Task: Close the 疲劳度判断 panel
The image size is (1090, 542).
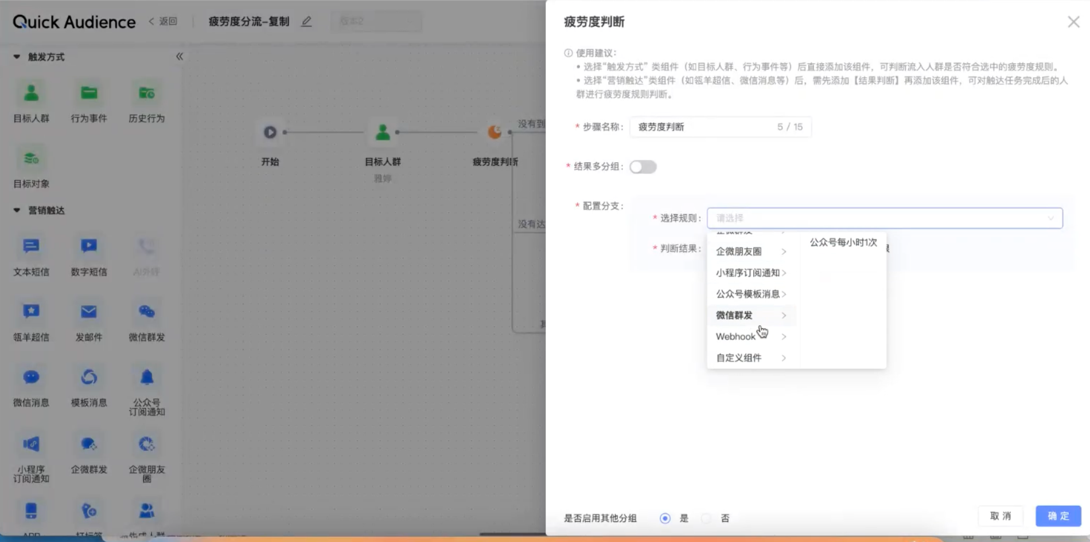Action: [x=1073, y=22]
